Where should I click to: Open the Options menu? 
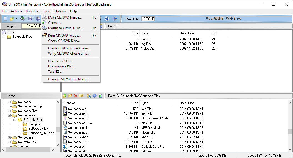point(60,11)
